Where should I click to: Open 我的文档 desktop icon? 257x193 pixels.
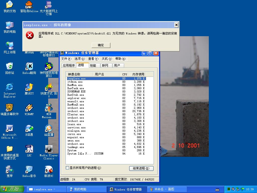[x=10, y=7]
